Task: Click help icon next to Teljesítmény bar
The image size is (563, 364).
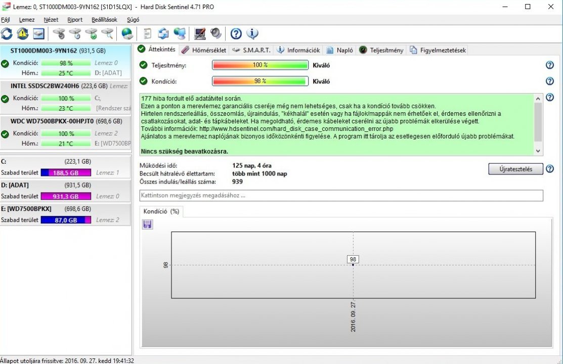Action: [x=550, y=65]
